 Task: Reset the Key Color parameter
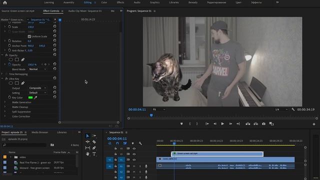click(x=54, y=97)
